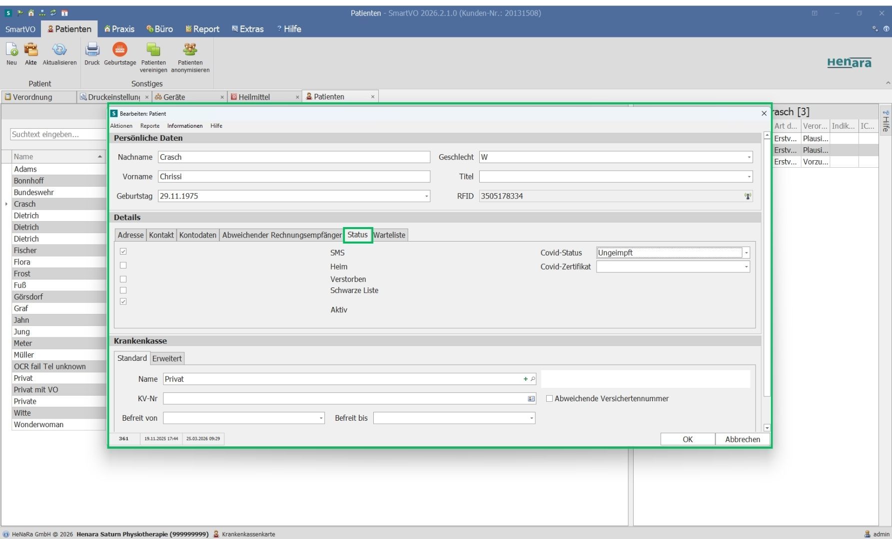Confirm with the OK button
This screenshot has width=892, height=539.
coord(688,439)
